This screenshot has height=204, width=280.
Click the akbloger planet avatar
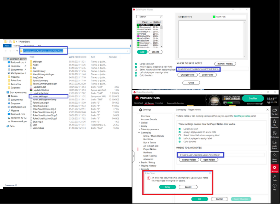(214, 100)
